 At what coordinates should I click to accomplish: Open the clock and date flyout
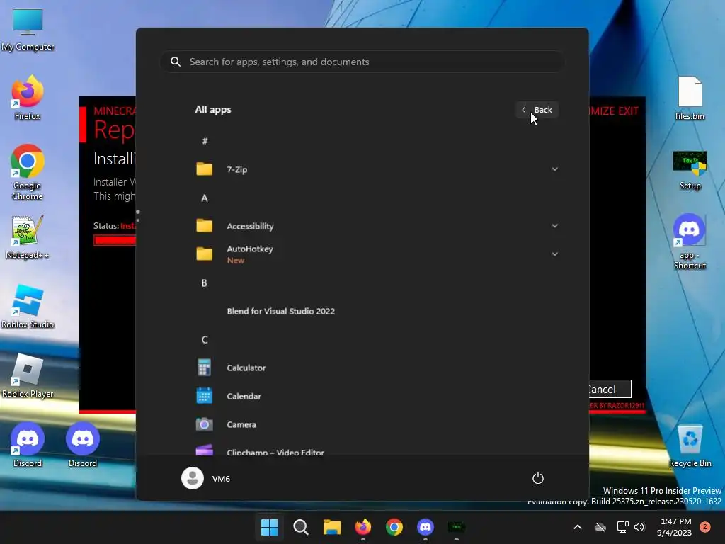[x=674, y=527]
